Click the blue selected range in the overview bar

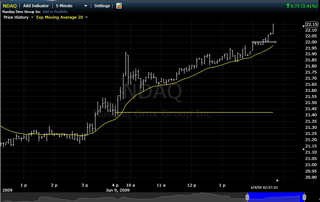click(276, 197)
